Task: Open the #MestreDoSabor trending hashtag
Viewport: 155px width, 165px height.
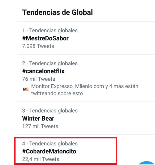Action: (x=45, y=38)
